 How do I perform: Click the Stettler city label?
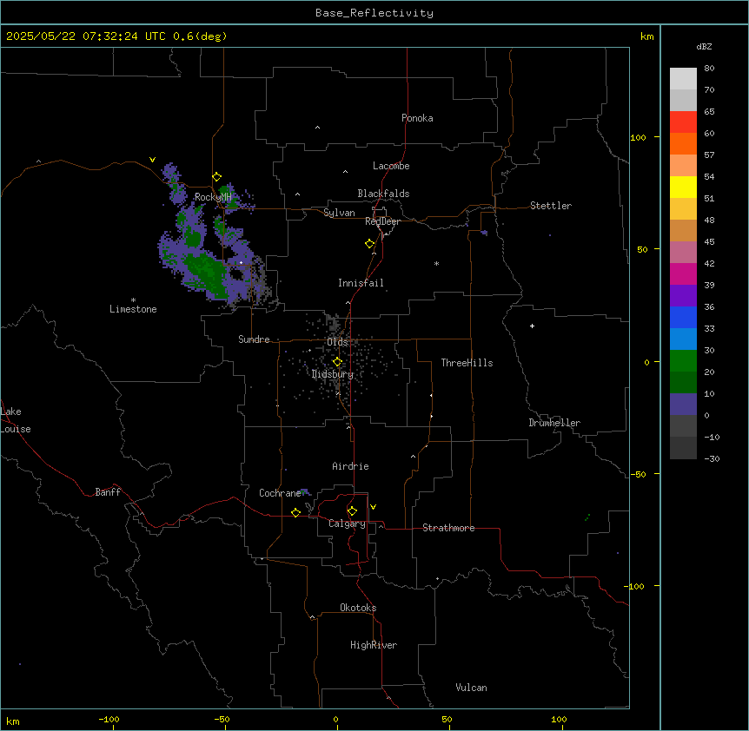[x=551, y=206]
